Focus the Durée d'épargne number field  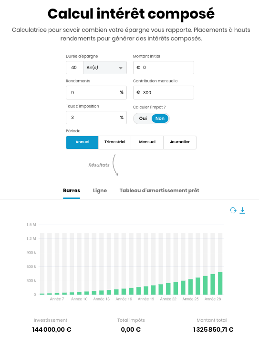tap(74, 68)
